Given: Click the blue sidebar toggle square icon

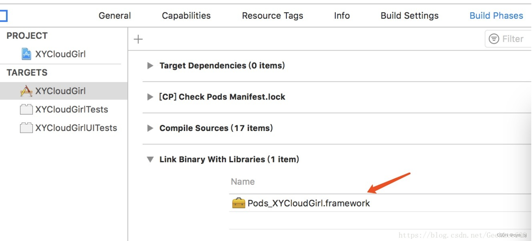Looking at the screenshot, I should (3, 16).
